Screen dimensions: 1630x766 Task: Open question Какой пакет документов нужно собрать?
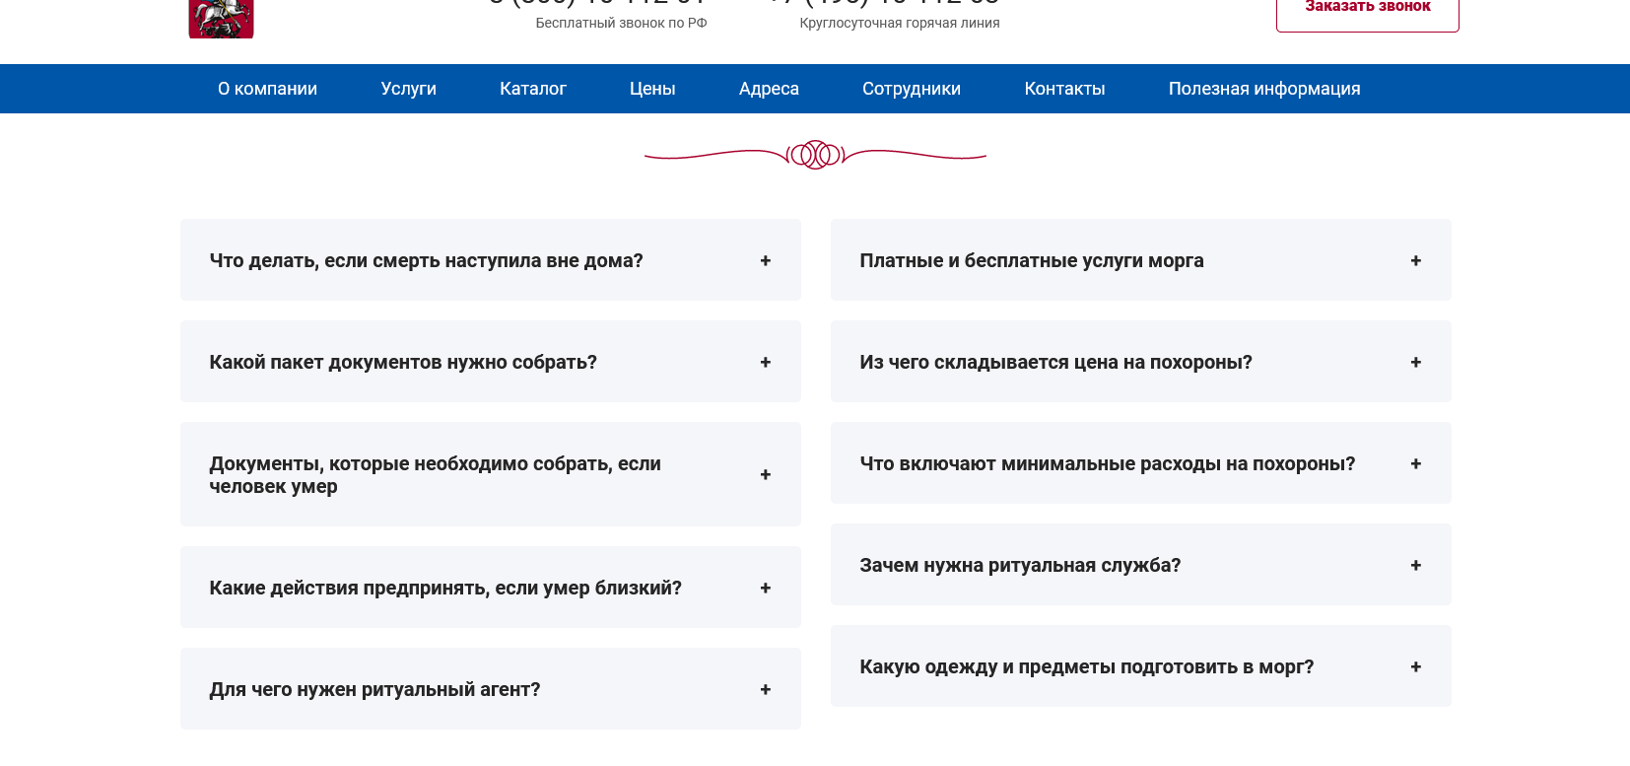click(491, 362)
